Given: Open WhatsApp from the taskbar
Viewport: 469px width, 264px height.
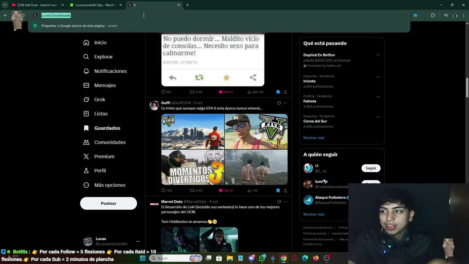Looking at the screenshot, I should click(262, 258).
